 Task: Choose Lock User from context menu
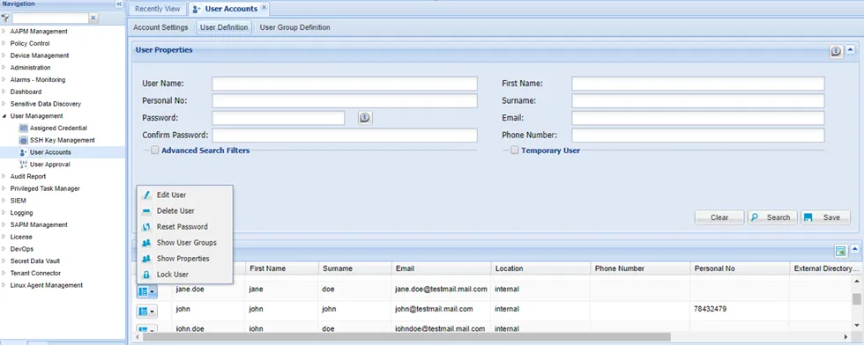(173, 275)
